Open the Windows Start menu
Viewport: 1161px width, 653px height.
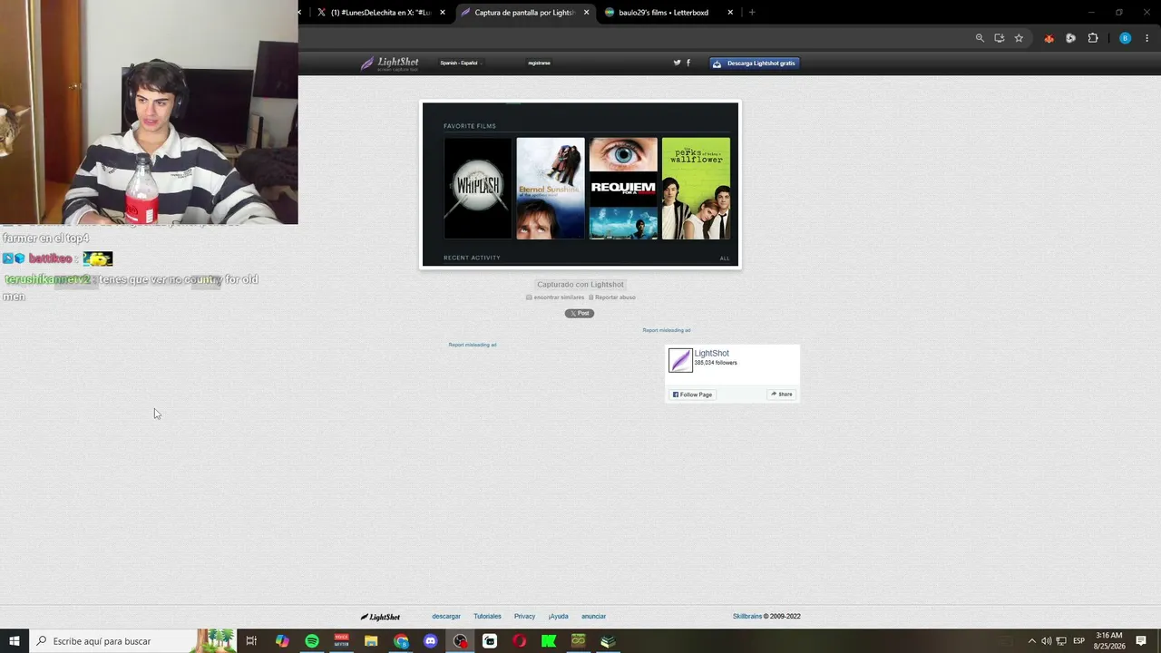pos(14,641)
